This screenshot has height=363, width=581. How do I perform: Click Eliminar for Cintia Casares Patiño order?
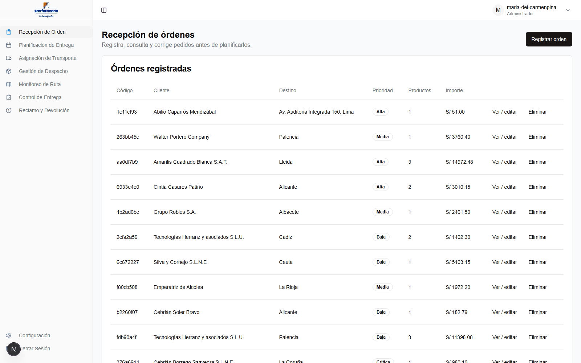[x=537, y=187]
